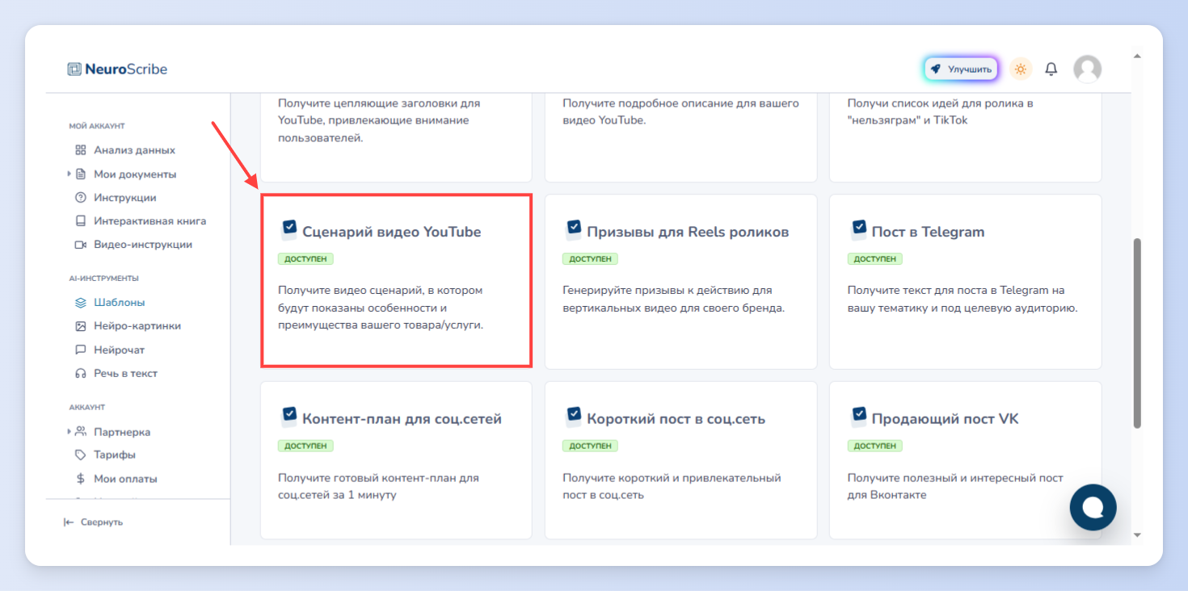Open the user profile avatar
The image size is (1188, 591).
[x=1088, y=69]
